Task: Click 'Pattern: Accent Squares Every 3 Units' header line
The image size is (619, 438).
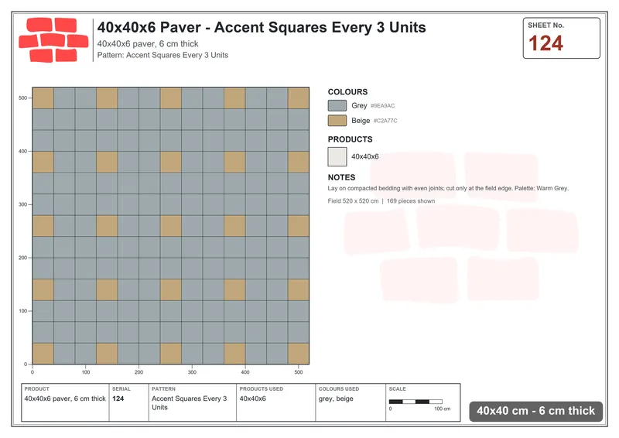Action: (162, 55)
